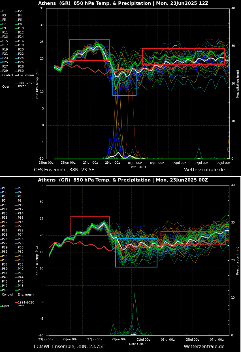Click legend label P45
Screen dimensions: 241x352
(5, 282)
